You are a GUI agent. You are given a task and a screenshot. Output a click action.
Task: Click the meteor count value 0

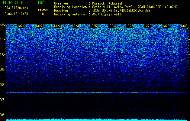pos(43,14)
